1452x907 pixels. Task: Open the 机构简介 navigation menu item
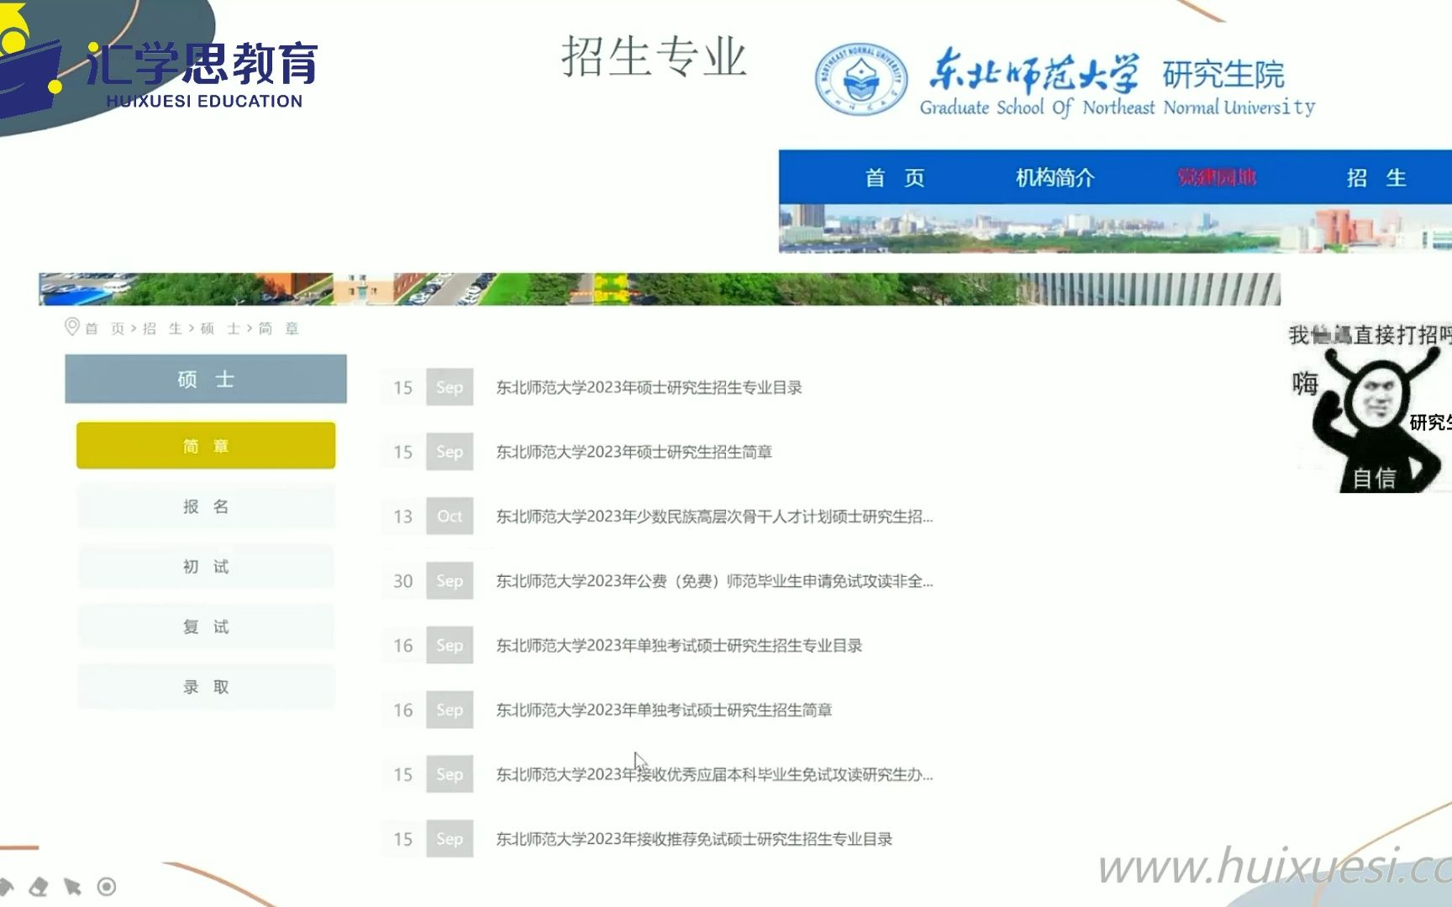(1055, 177)
